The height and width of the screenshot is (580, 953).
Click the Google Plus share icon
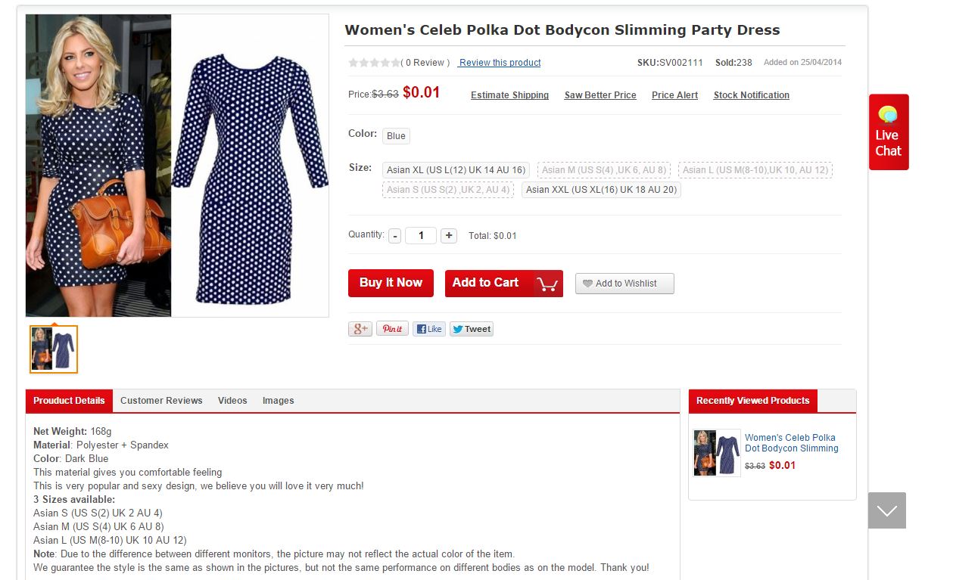coord(360,329)
